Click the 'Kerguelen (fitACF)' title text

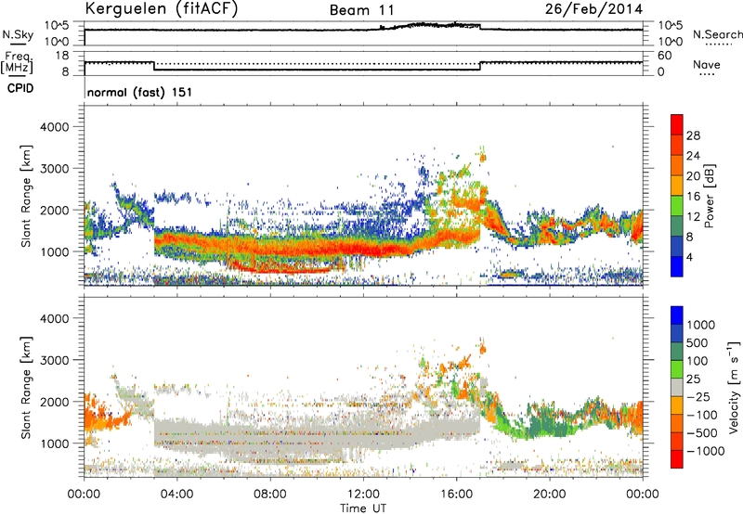coord(161,8)
